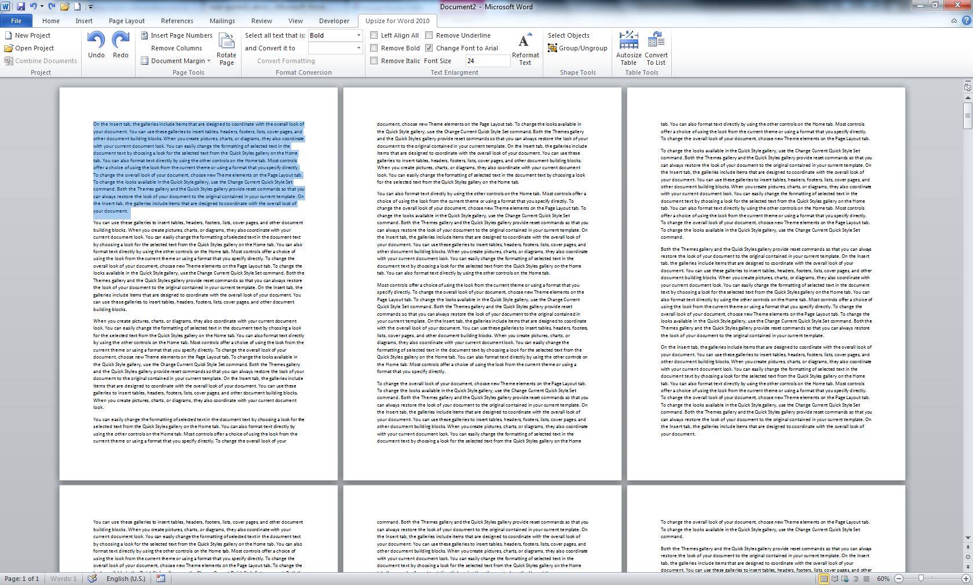
Task: Click Insert Page Numbers
Action: [x=177, y=35]
